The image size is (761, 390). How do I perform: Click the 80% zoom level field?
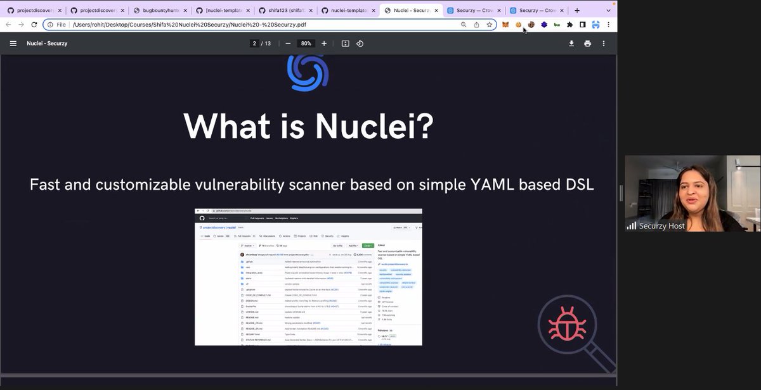tap(306, 43)
